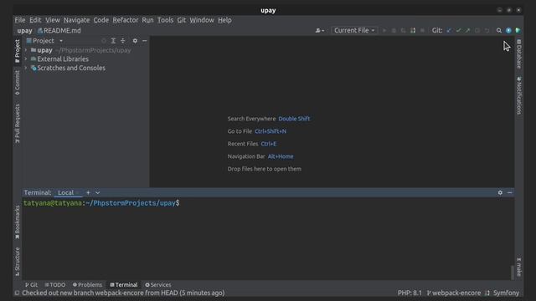Toggle the Commit side tool window

pyautogui.click(x=17, y=83)
